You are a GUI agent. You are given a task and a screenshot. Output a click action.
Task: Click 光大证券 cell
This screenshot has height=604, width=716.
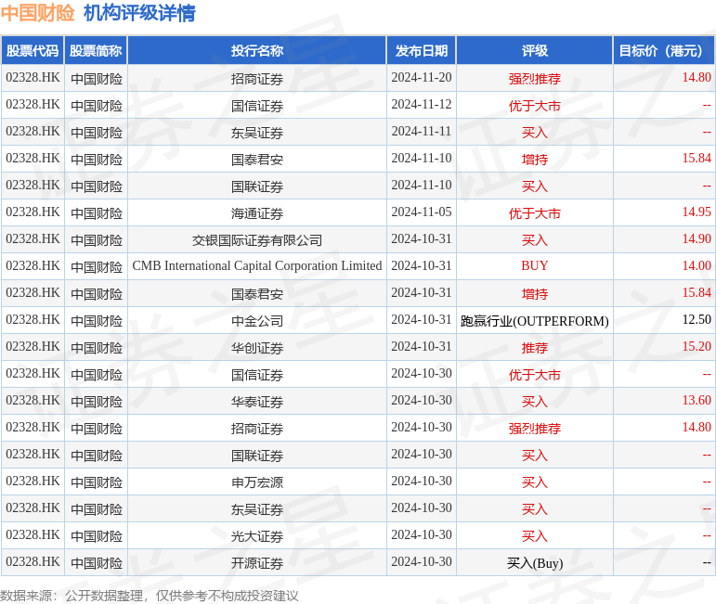click(257, 536)
